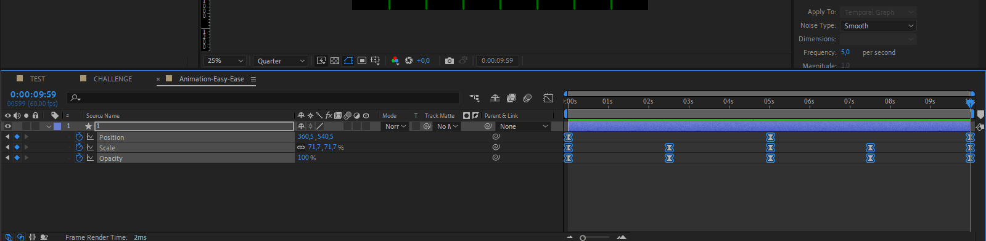Expand Layer Switches pane at bottom
Image resolution: width=986 pixels, height=241 pixels.
tap(9, 237)
